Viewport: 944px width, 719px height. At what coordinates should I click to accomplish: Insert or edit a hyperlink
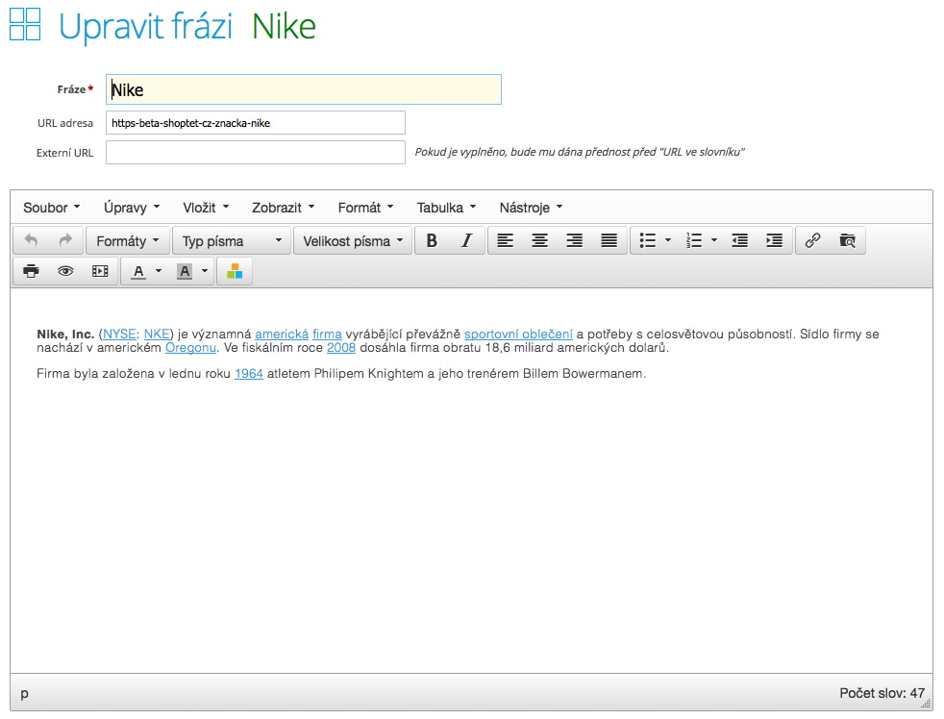(x=812, y=241)
